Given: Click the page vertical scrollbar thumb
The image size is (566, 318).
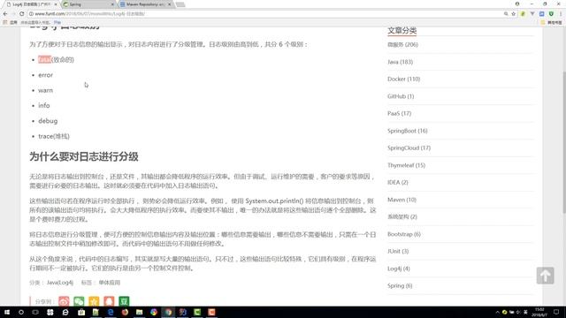Looking at the screenshot, I should 564,142.
